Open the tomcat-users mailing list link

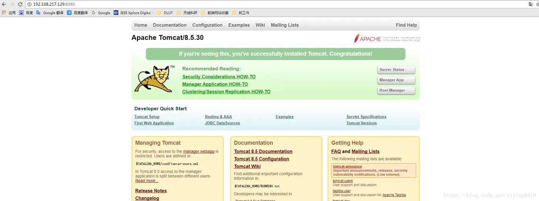(x=343, y=181)
